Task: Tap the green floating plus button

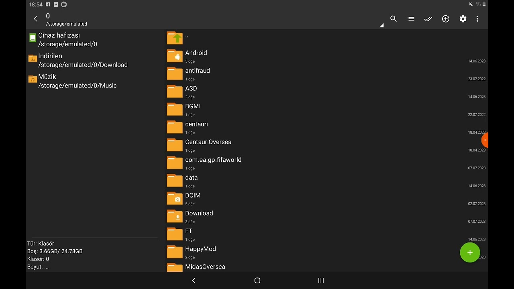Action: [470, 252]
